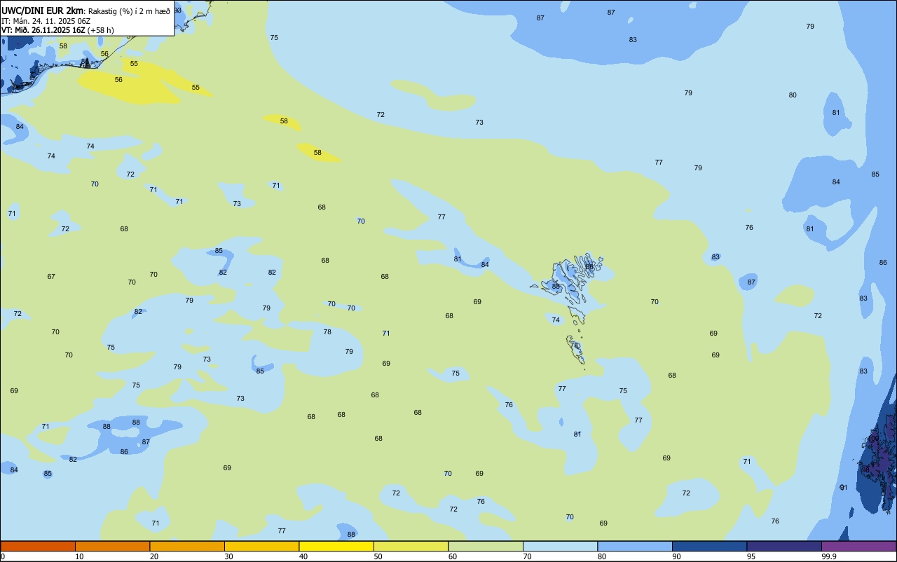897x562 pixels.
Task: Click the dark orange 0–10 legend swatch
Action: [x=38, y=546]
